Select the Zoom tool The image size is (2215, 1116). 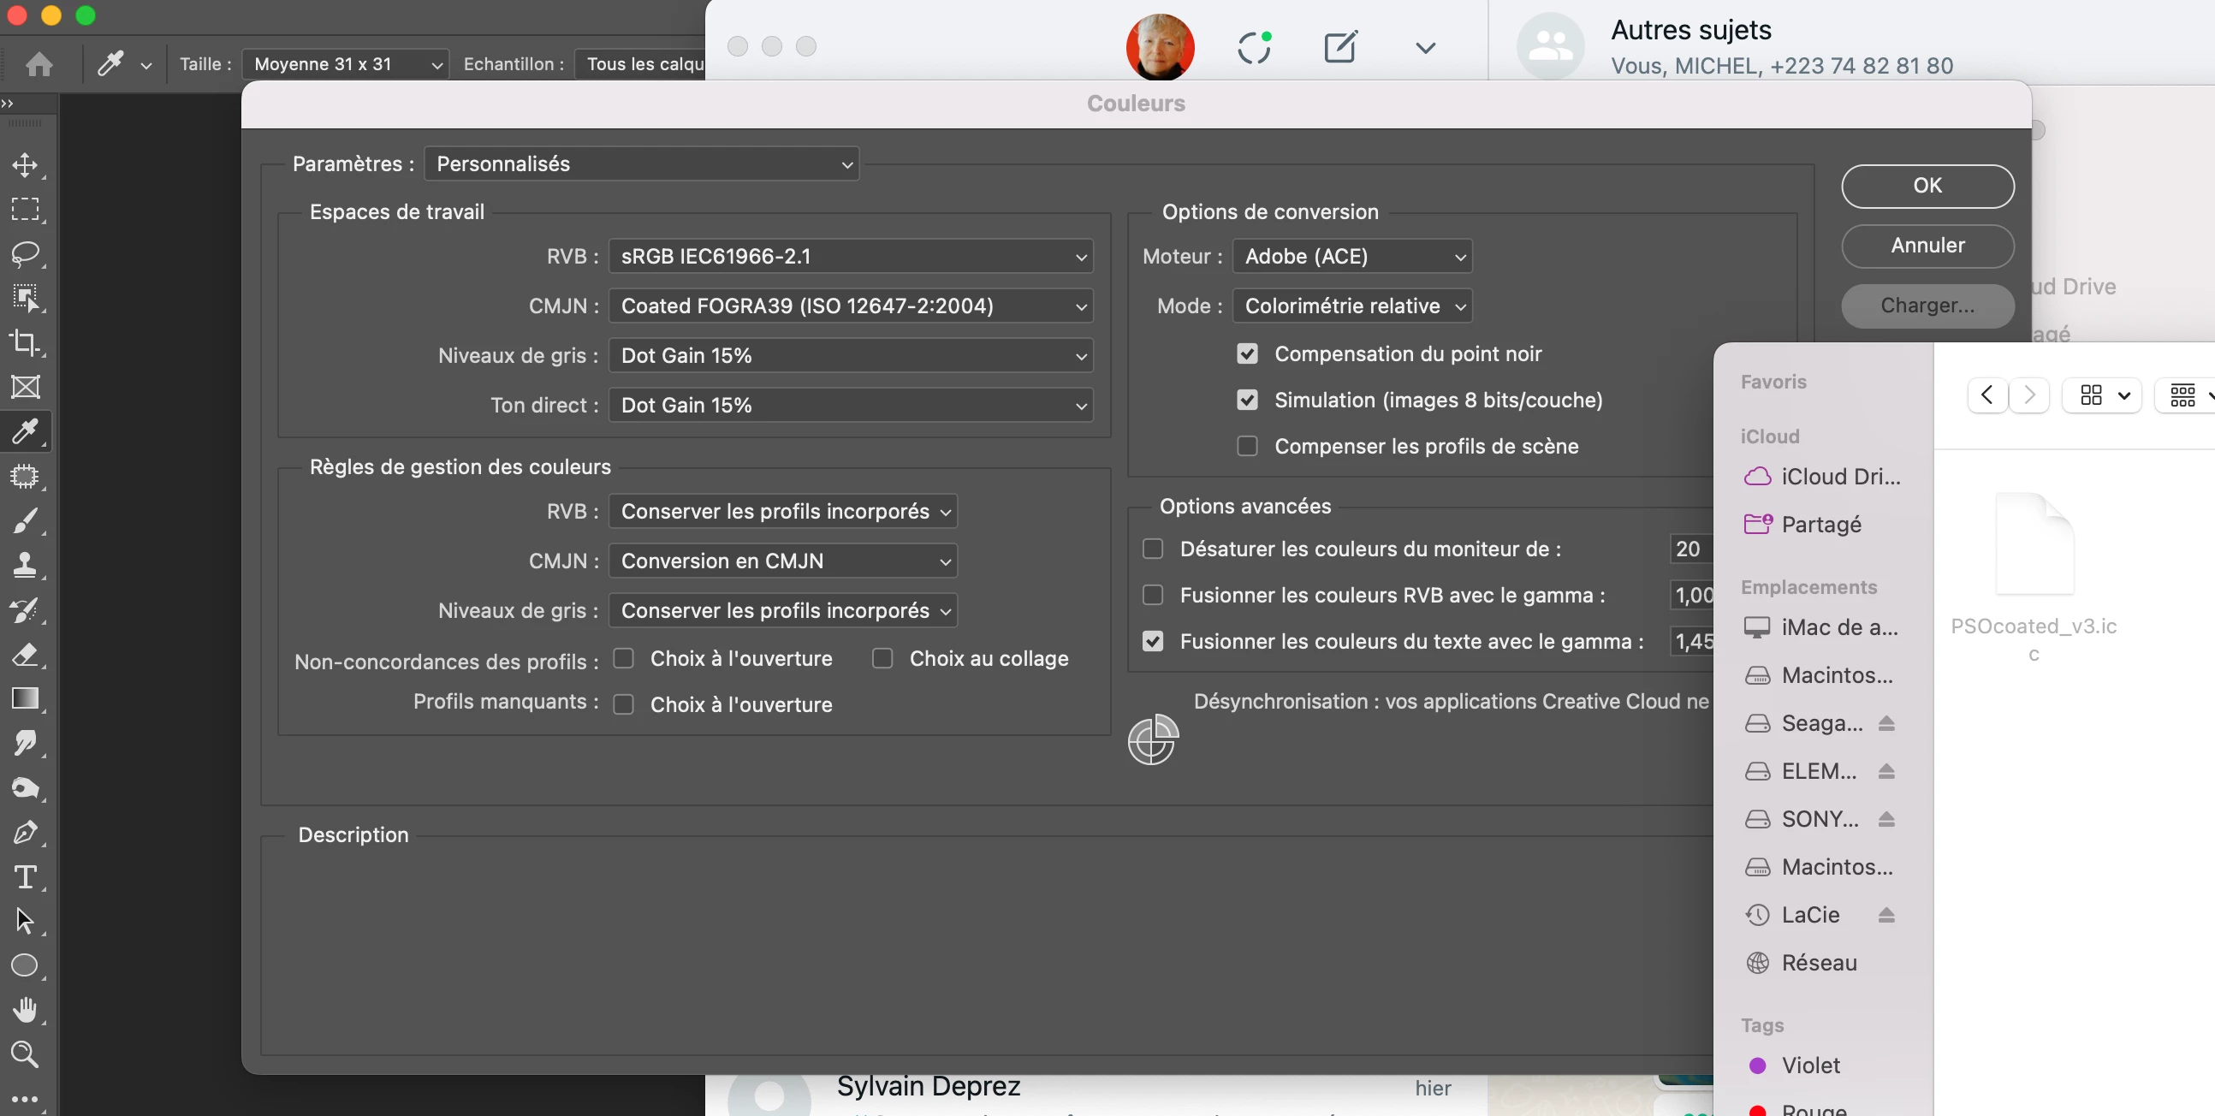tap(25, 1054)
